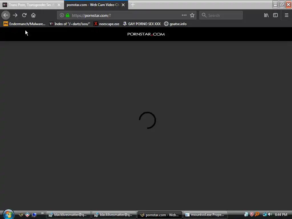The image size is (292, 219).
Task: Go back to the previous page
Action: click(6, 15)
